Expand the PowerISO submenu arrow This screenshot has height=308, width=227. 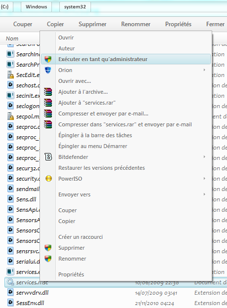pyautogui.click(x=204, y=179)
